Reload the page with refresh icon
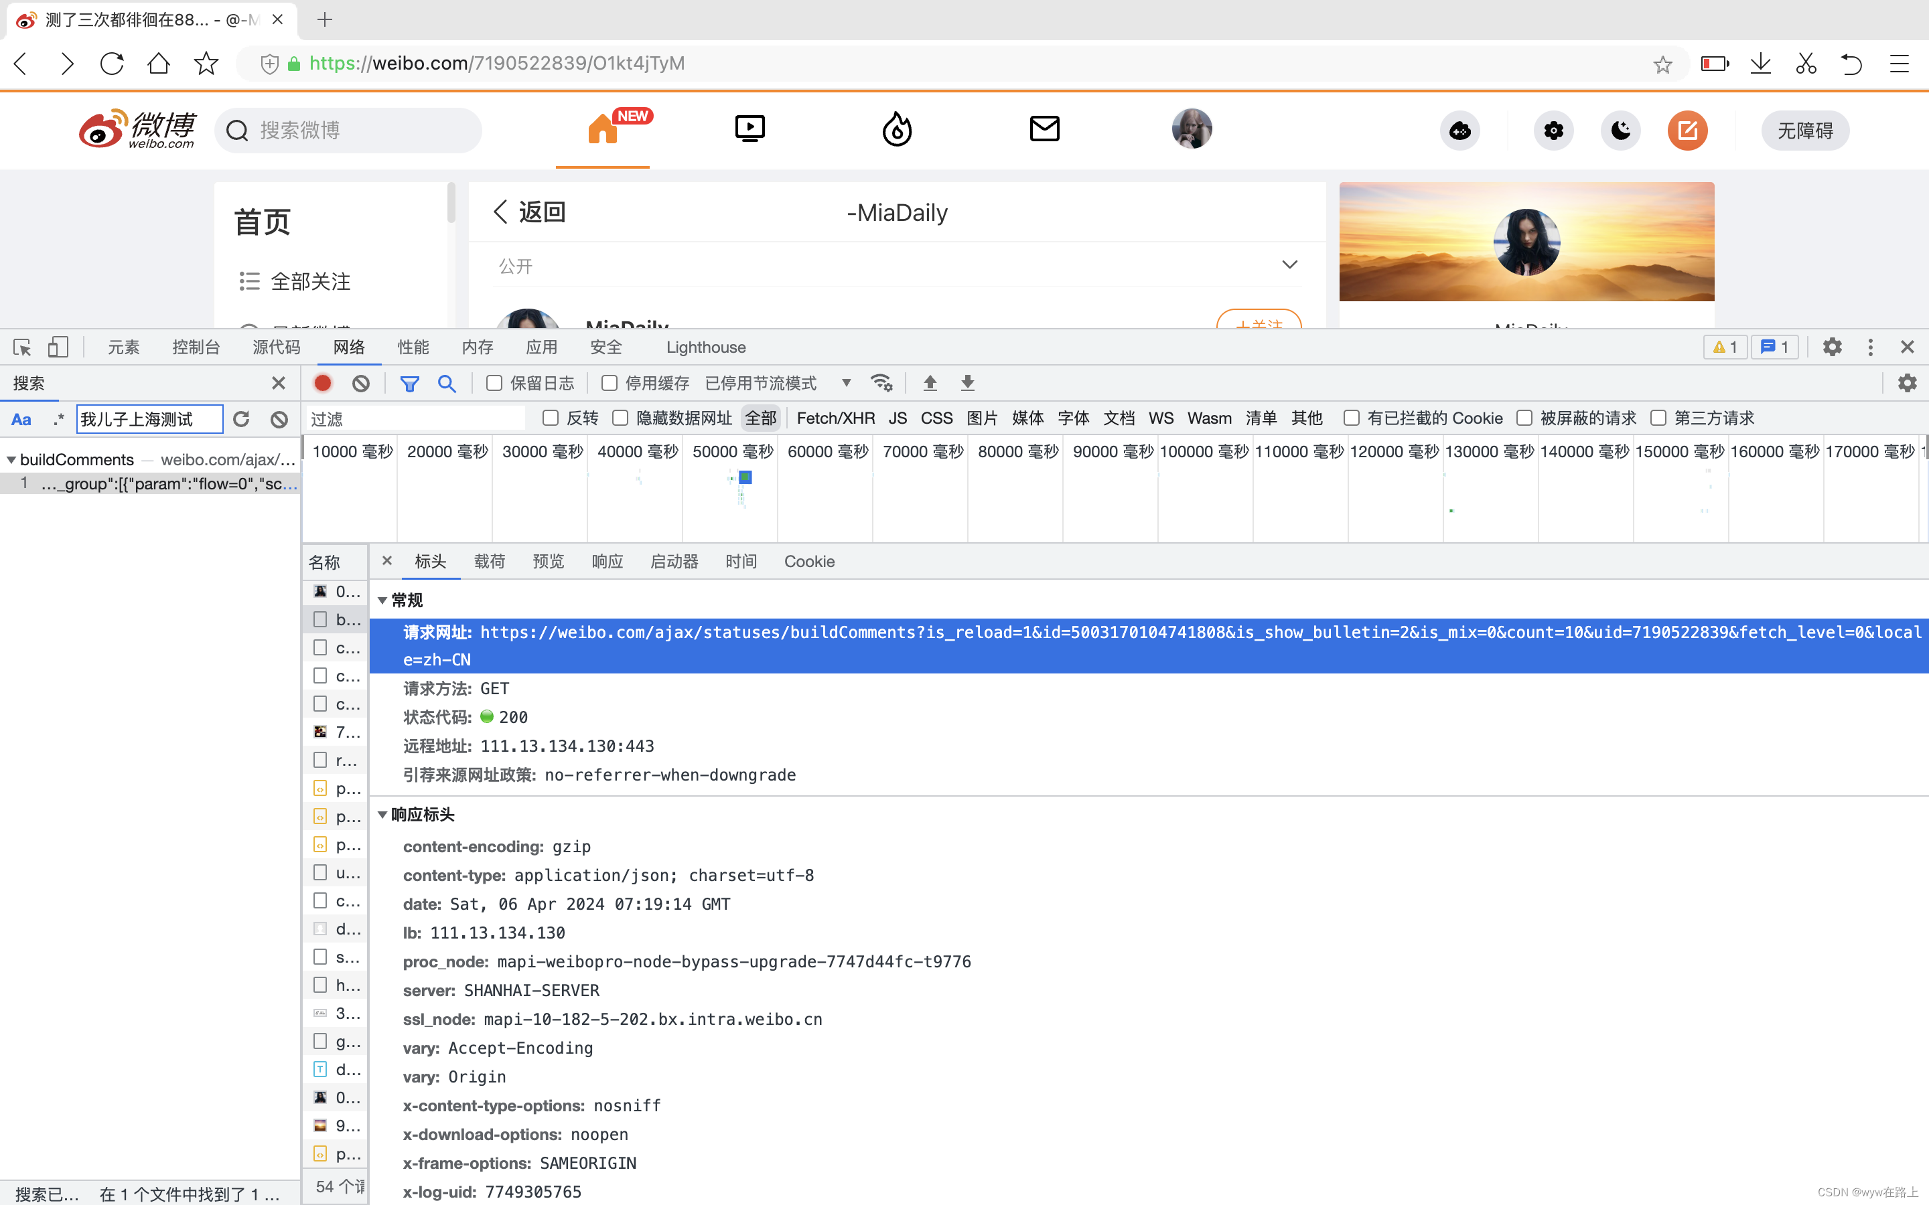This screenshot has width=1929, height=1205. coord(112,63)
